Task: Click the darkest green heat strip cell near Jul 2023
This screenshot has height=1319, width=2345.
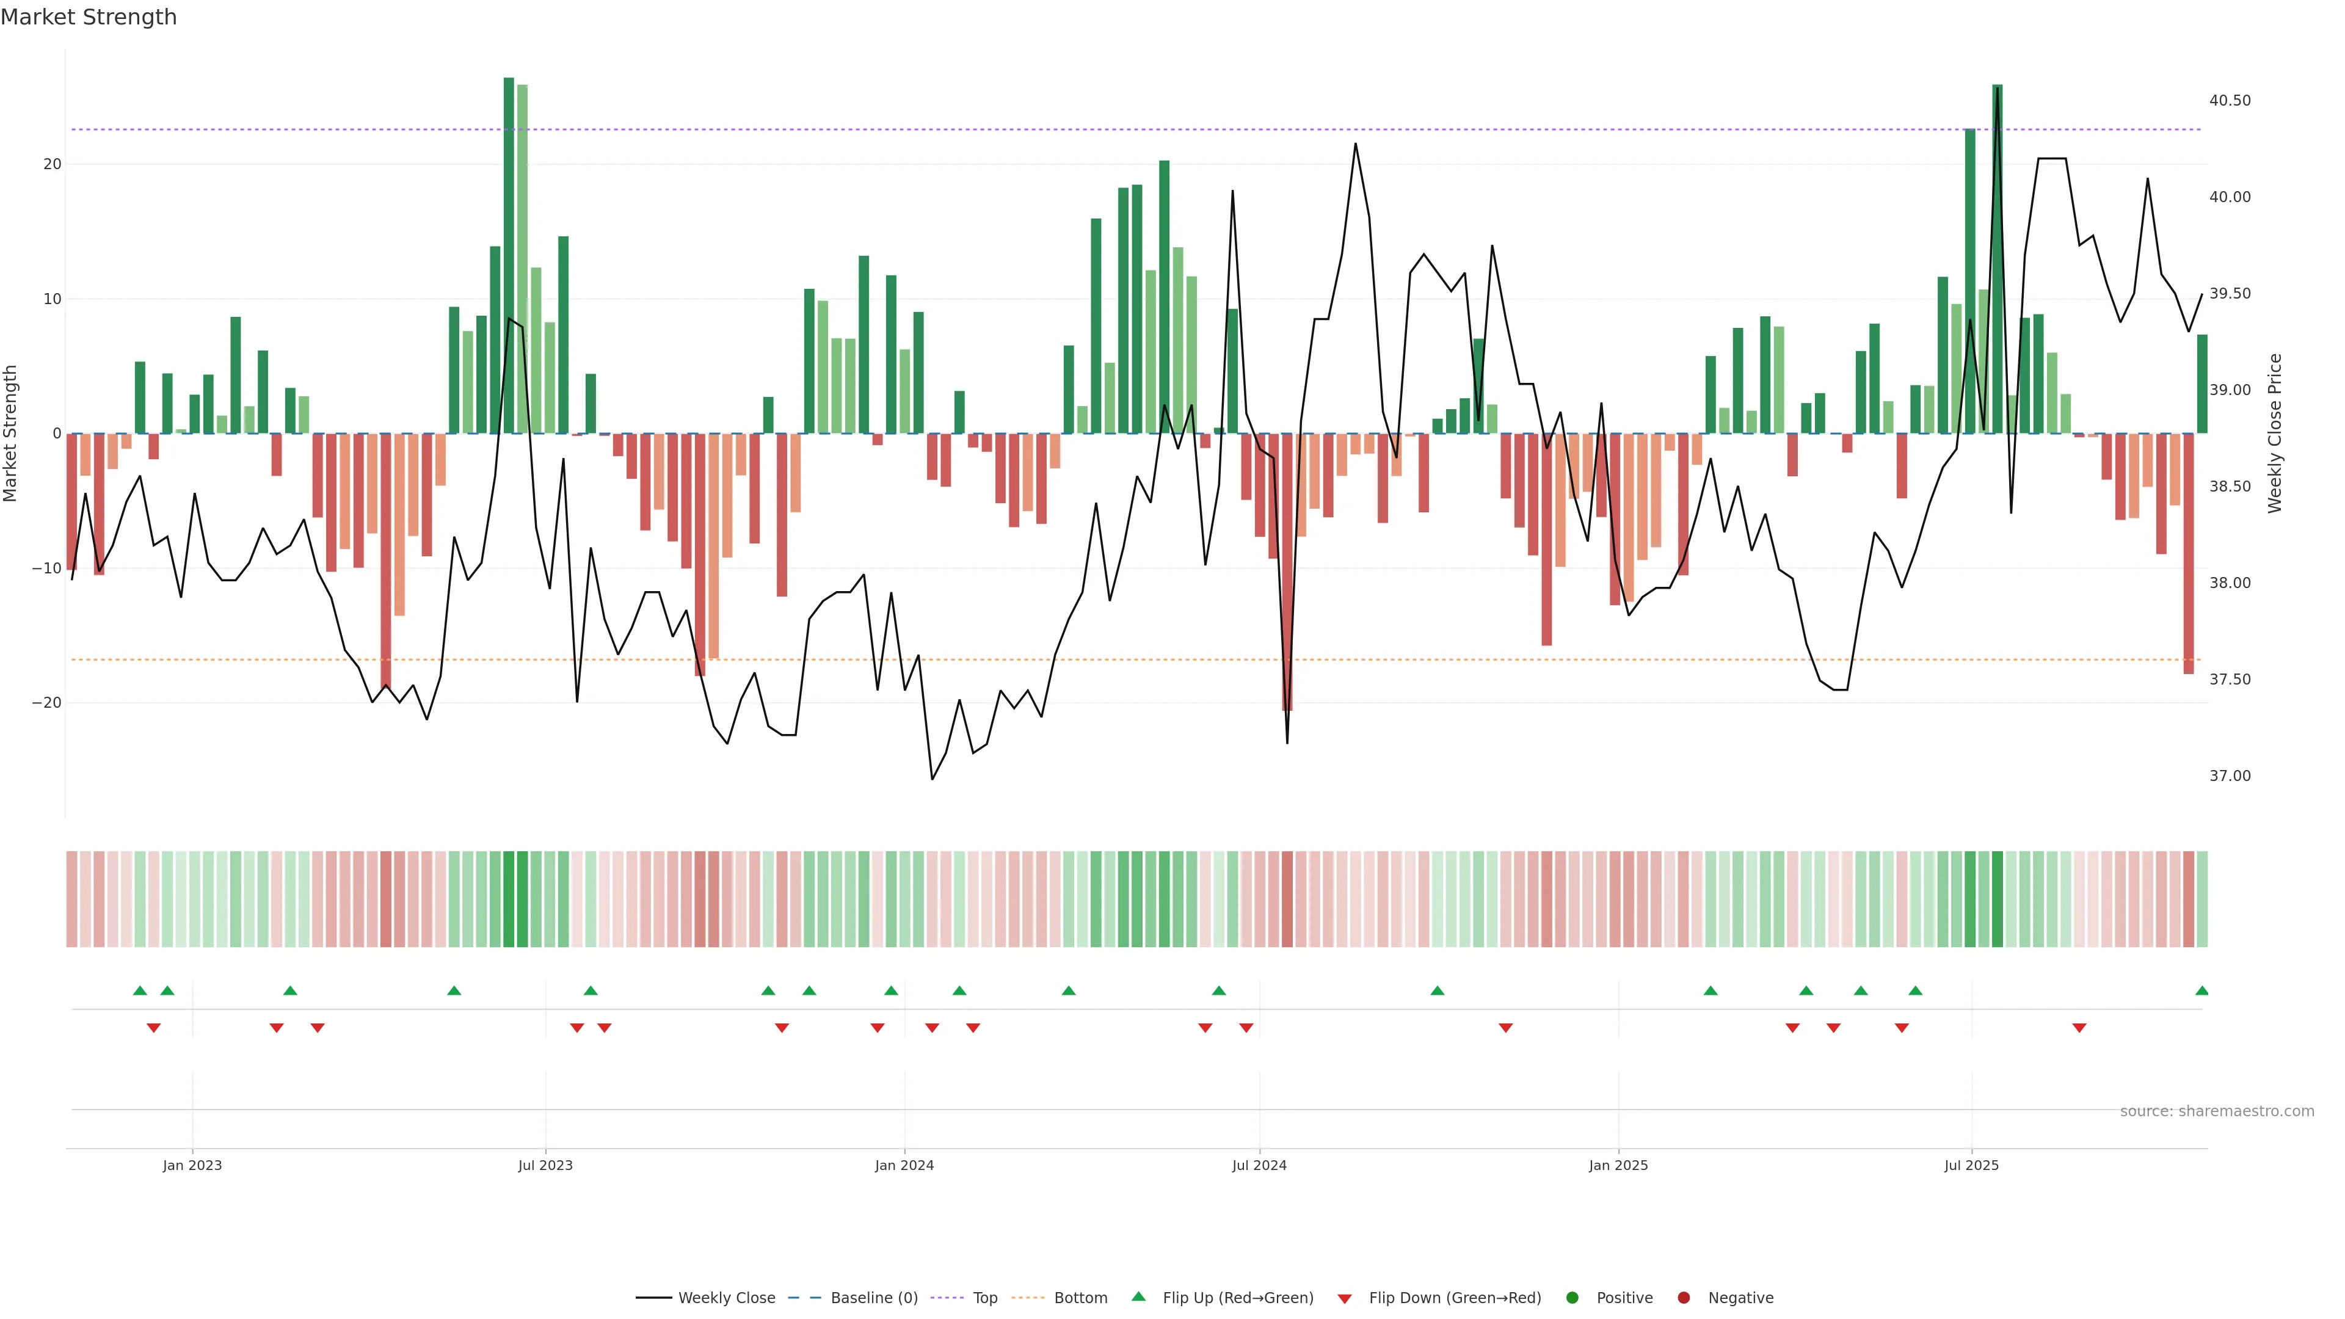Action: click(x=509, y=898)
